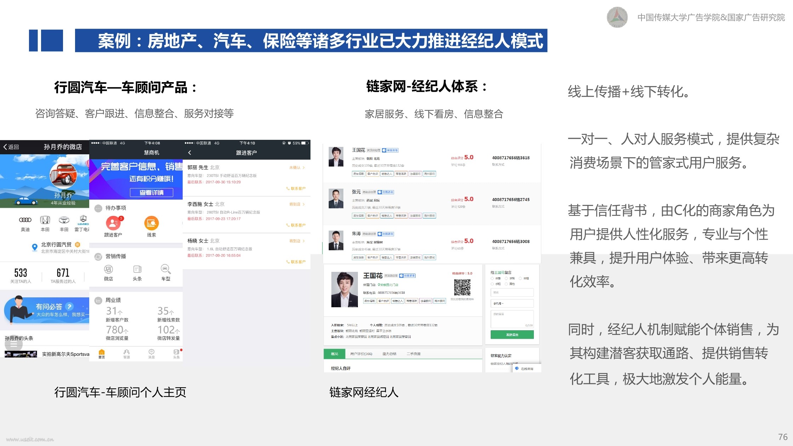Image resolution: width=793 pixels, height=446 pixels.
Task: Click phone 4008717656转3008
Action: 511,241
